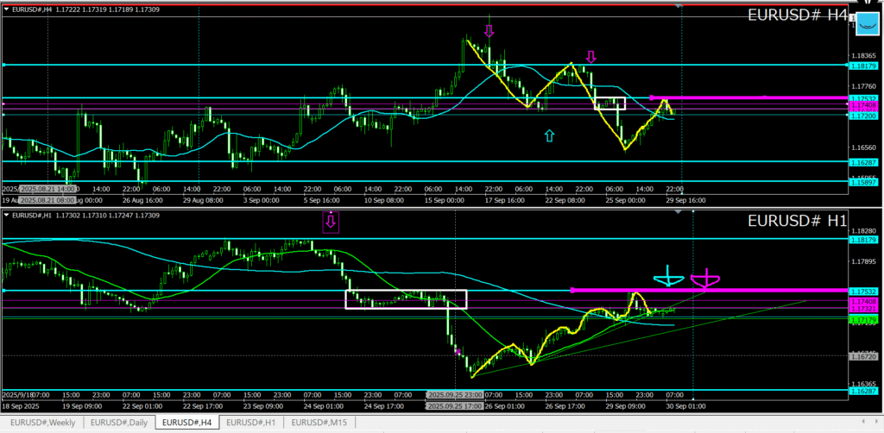Click the green 1.17179 price label on H1
Screen dimensions: 884x433
[x=865, y=320]
